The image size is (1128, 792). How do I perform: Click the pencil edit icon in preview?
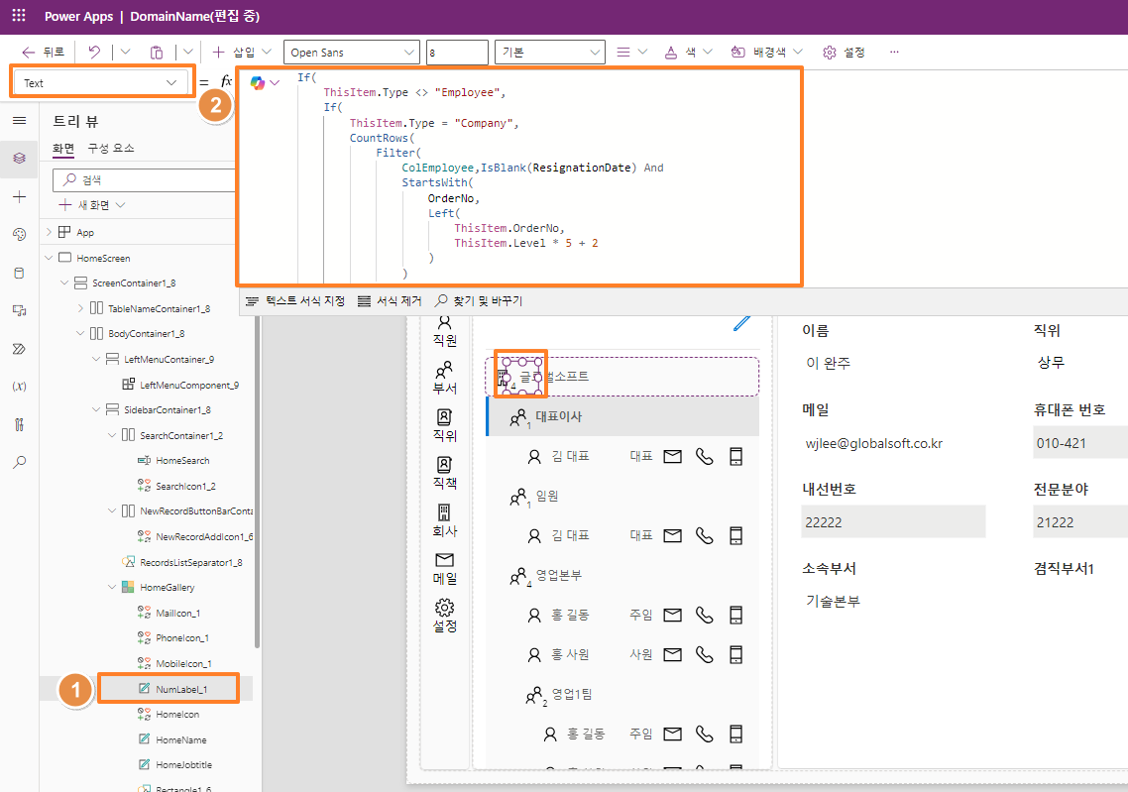coord(741,322)
